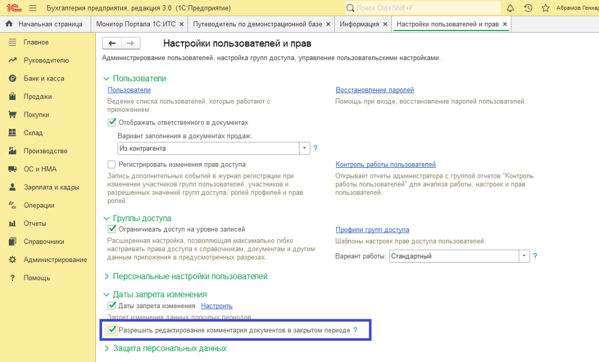Open the hamburger main menu icon
The width and height of the screenshot is (599, 362).
click(33, 8)
